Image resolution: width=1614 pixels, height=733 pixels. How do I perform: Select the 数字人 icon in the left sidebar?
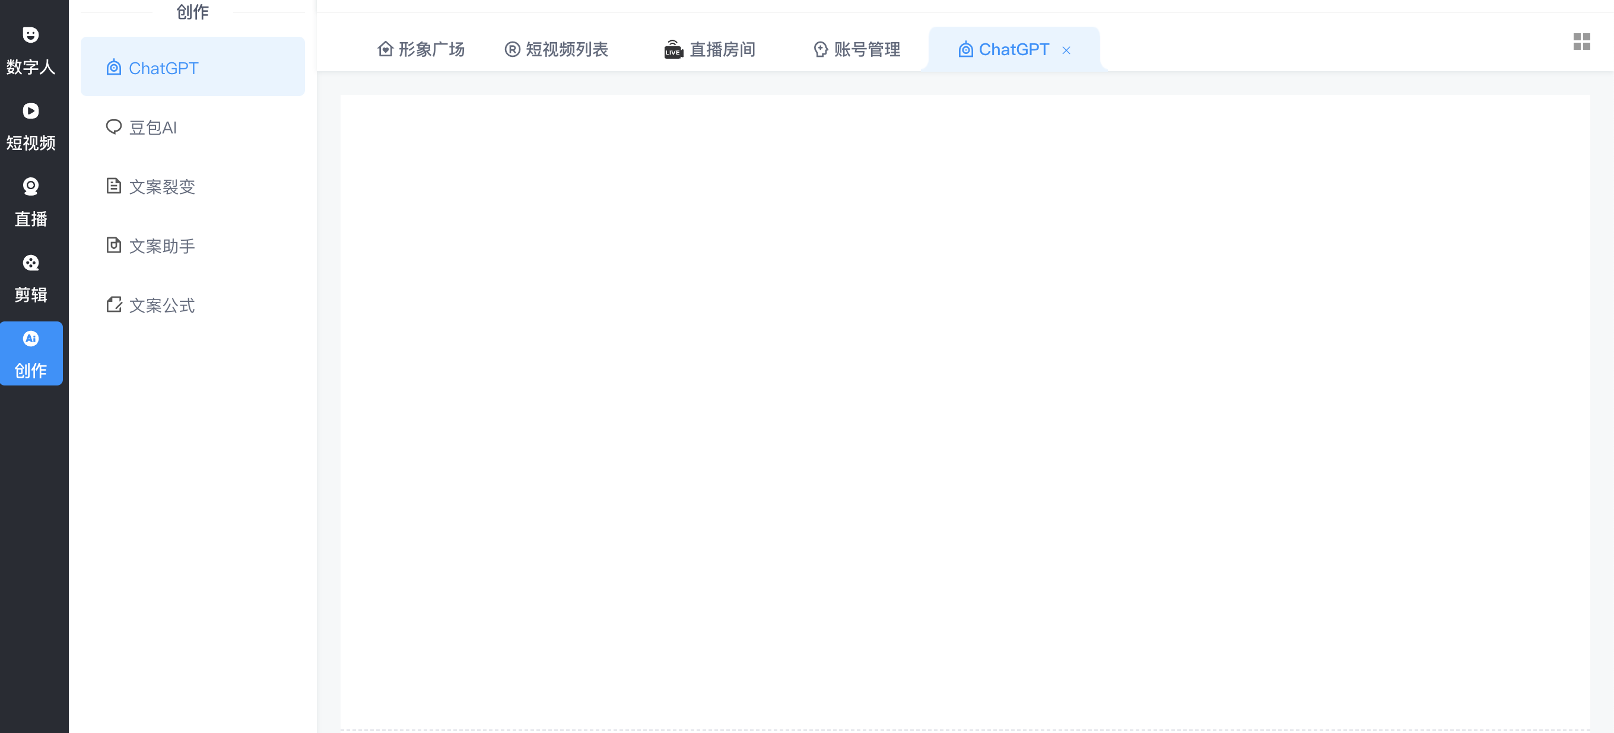(31, 34)
